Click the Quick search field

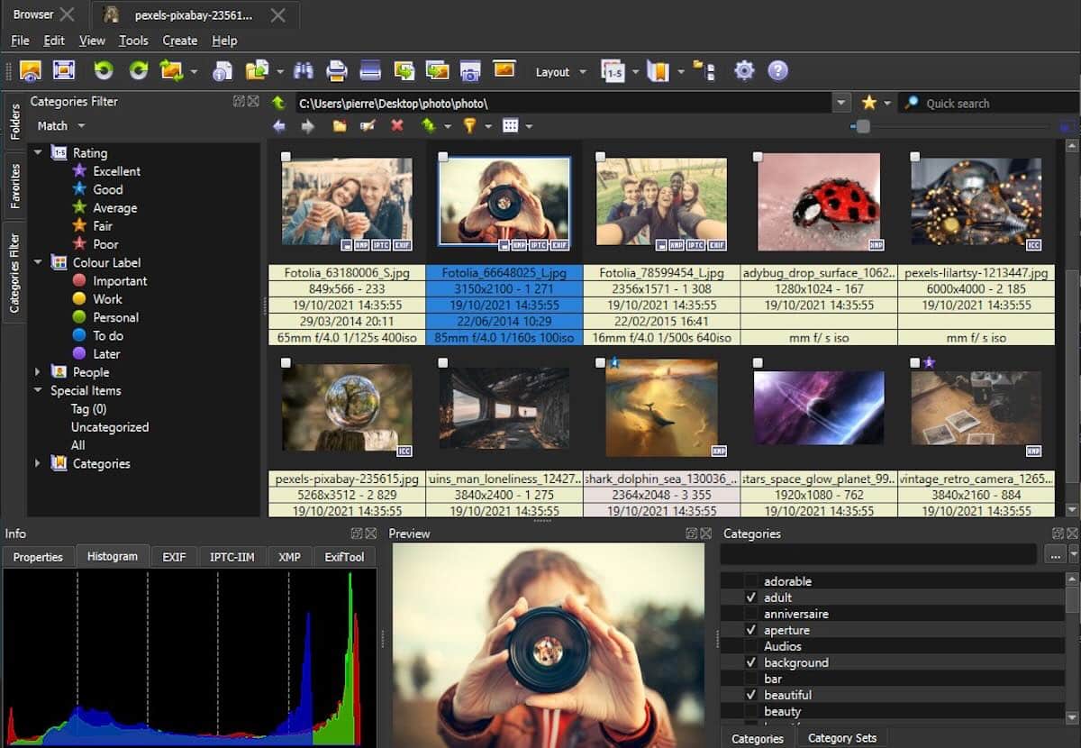[987, 104]
